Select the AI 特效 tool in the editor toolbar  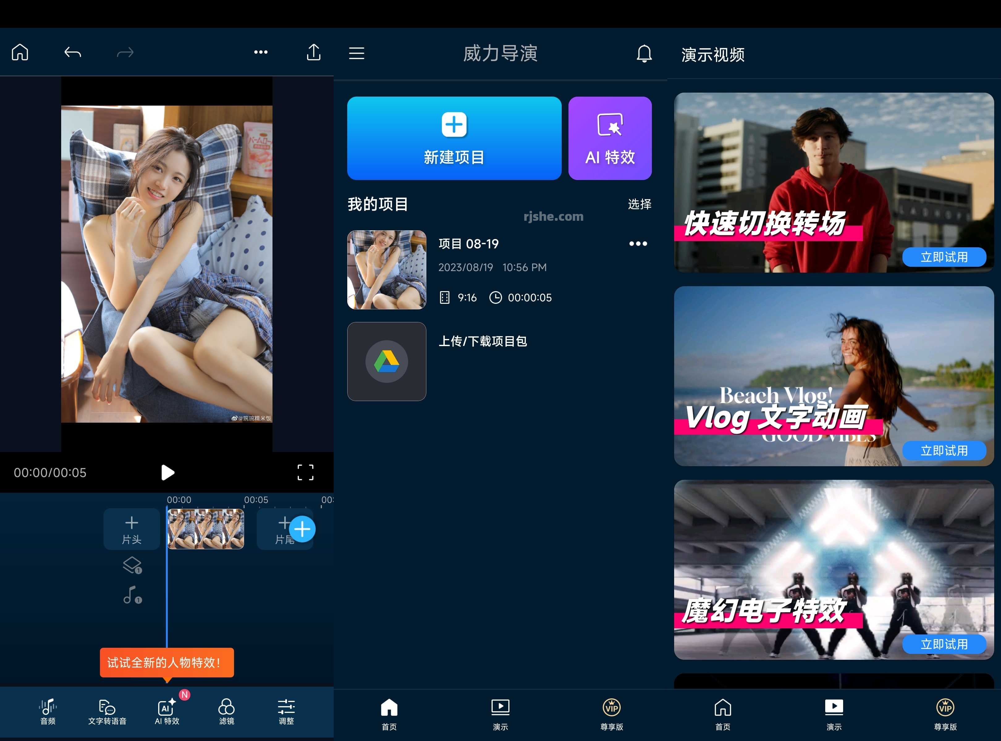(x=167, y=712)
